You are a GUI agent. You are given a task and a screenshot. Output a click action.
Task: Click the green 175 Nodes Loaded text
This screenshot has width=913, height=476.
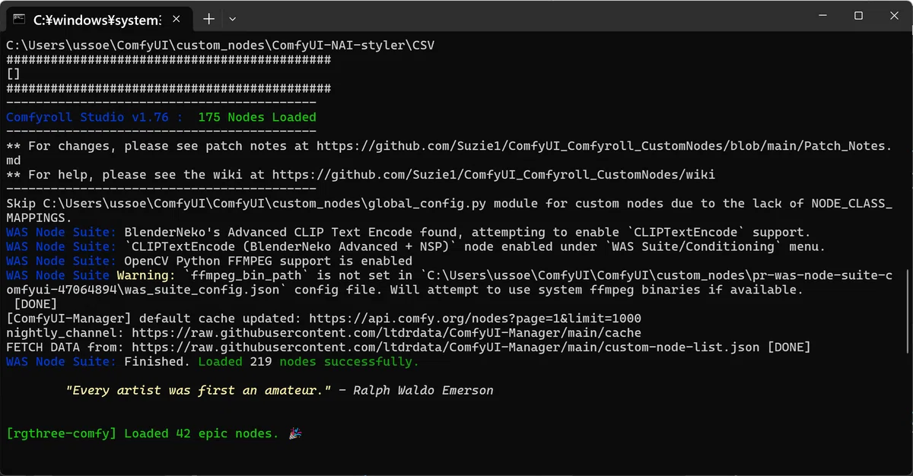(x=257, y=117)
